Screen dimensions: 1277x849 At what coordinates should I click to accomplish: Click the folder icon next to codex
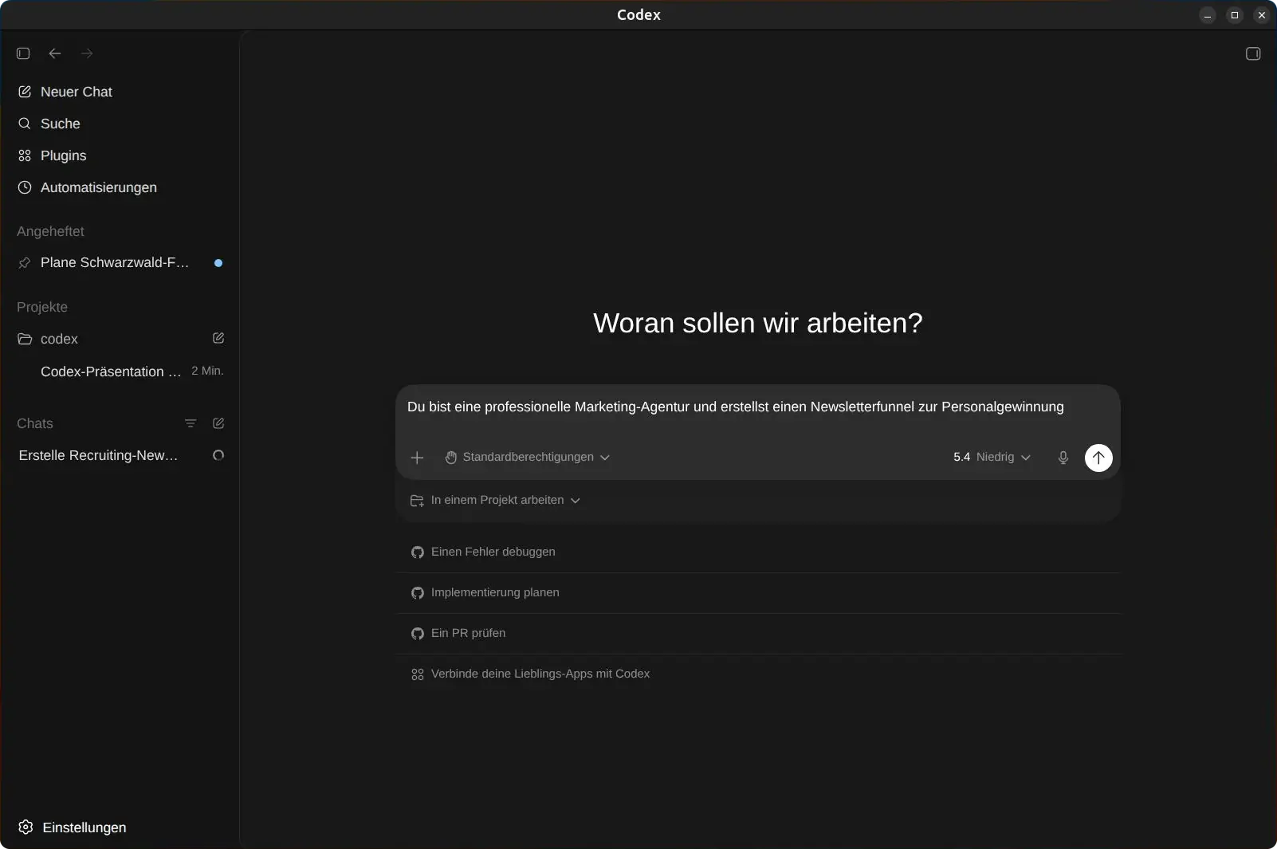[x=25, y=339]
